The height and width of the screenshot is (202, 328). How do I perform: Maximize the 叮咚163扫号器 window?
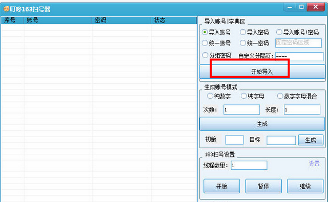(301, 7)
